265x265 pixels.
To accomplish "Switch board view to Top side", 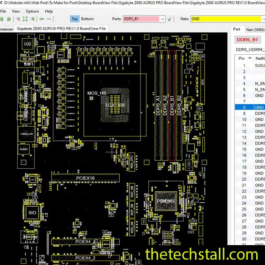I will (75, 19).
